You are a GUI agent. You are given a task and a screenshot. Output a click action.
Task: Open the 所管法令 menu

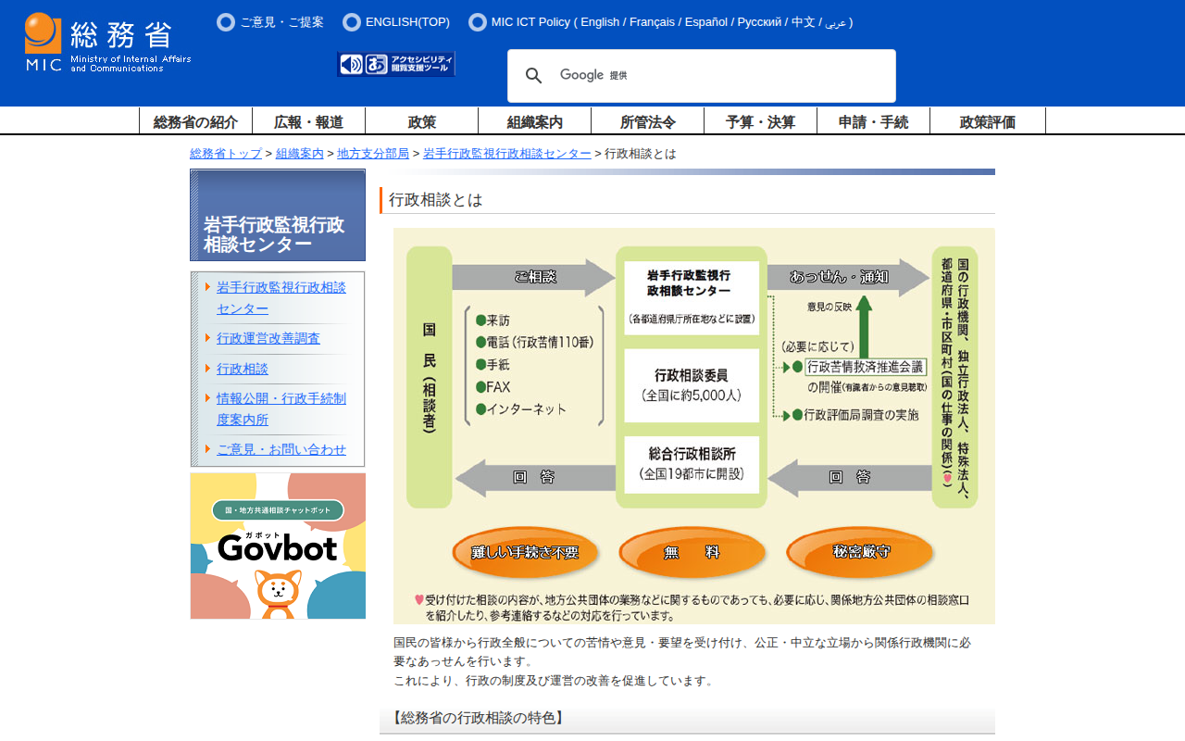tap(648, 121)
